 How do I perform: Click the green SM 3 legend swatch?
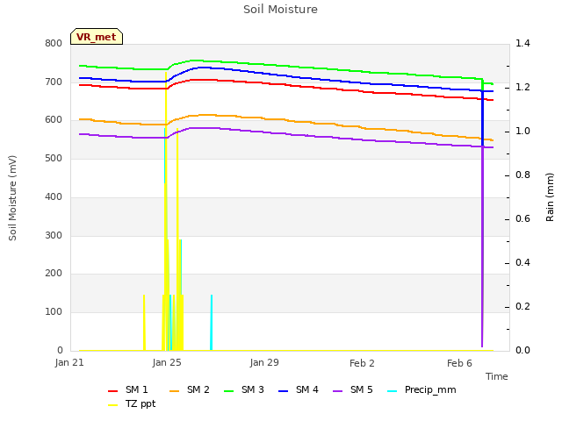[228, 391]
